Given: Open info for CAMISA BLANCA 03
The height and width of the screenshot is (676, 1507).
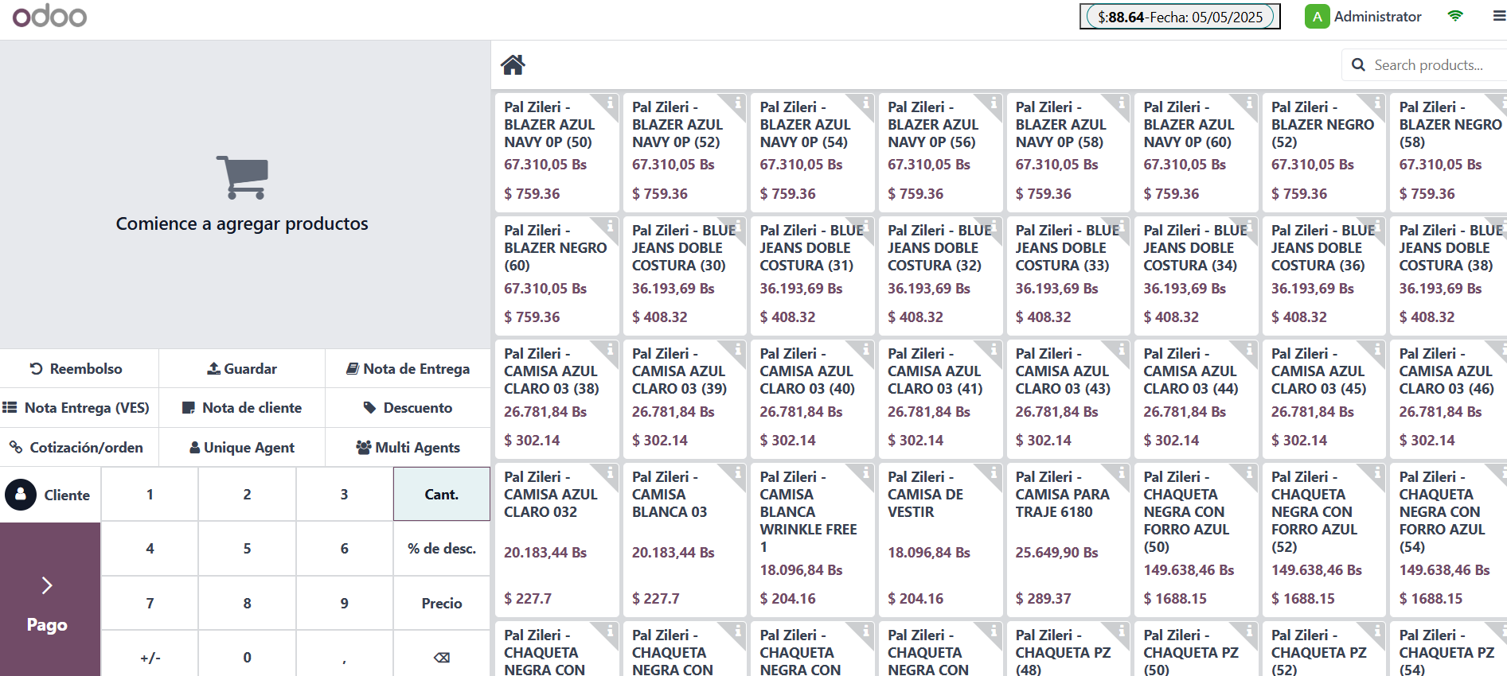Looking at the screenshot, I should pos(738,472).
